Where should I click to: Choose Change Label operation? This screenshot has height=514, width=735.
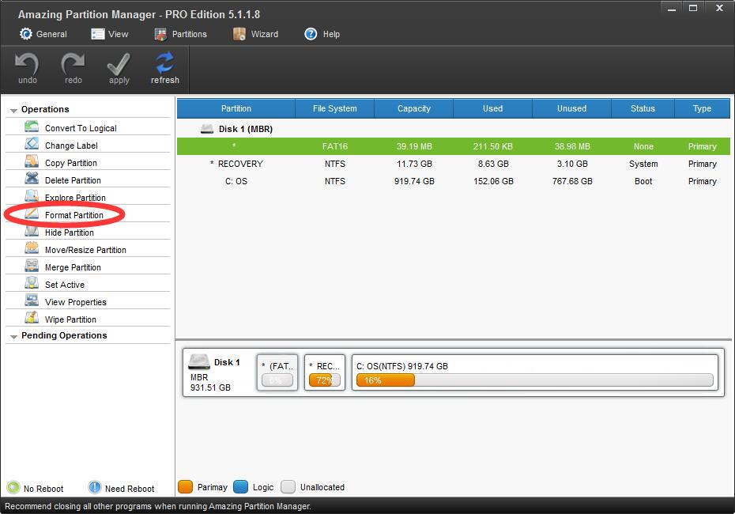(x=71, y=146)
